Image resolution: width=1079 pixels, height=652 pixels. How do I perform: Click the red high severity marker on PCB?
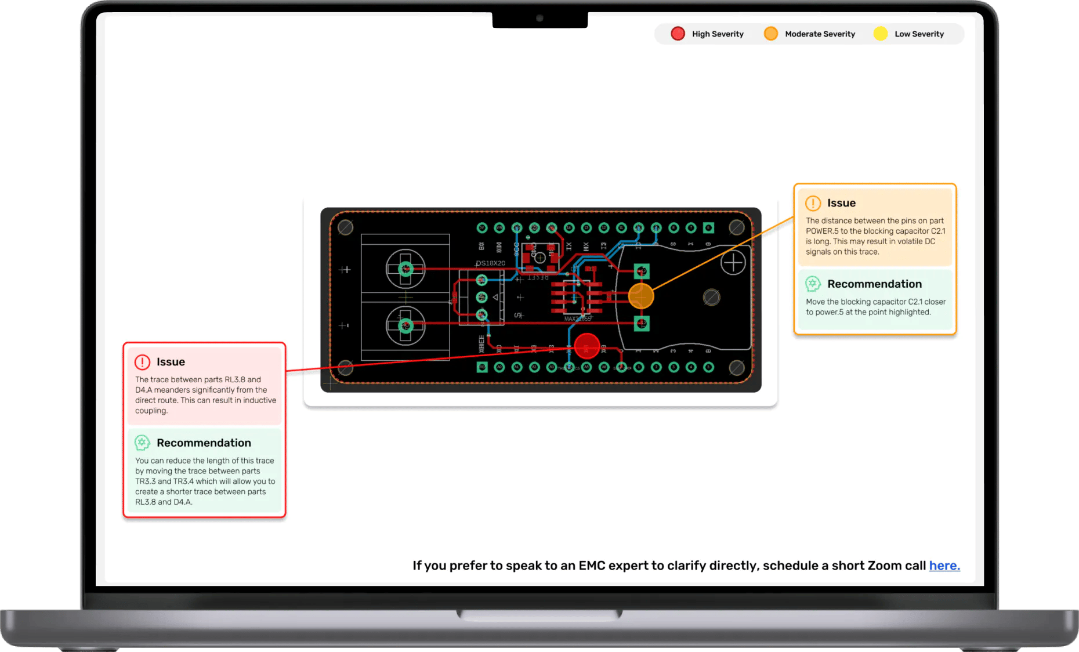click(586, 346)
